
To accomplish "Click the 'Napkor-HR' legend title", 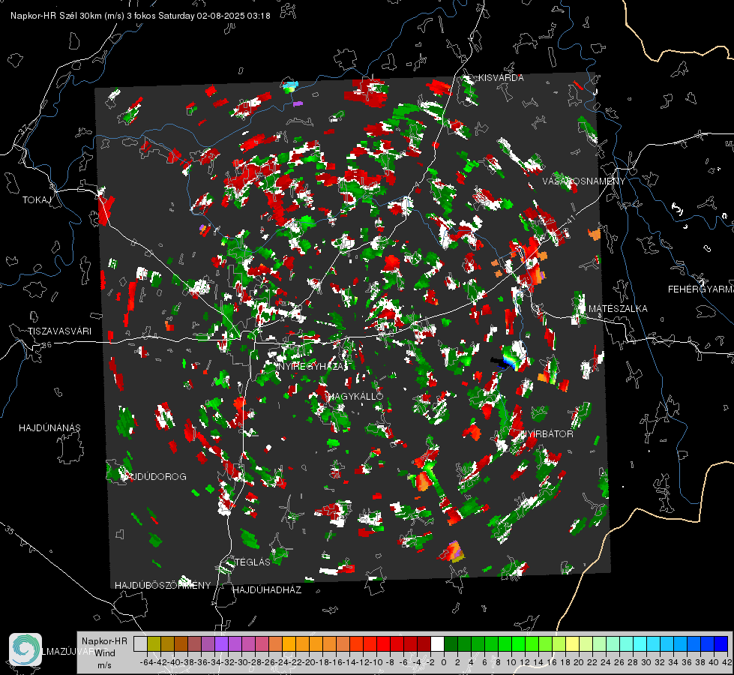I will 104,640.
